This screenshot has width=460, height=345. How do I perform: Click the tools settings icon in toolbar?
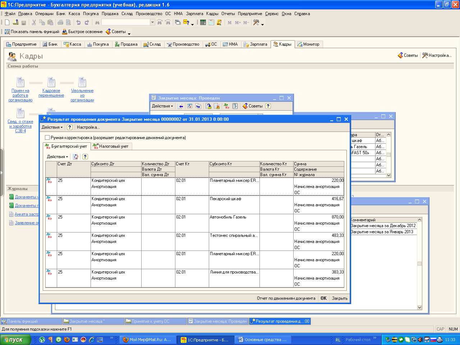tap(256, 22)
